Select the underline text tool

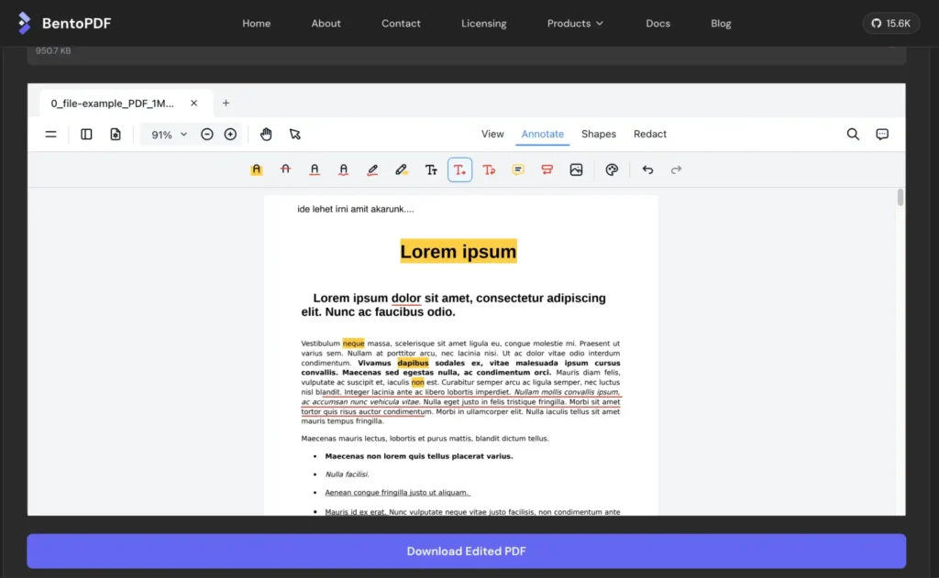(x=315, y=170)
